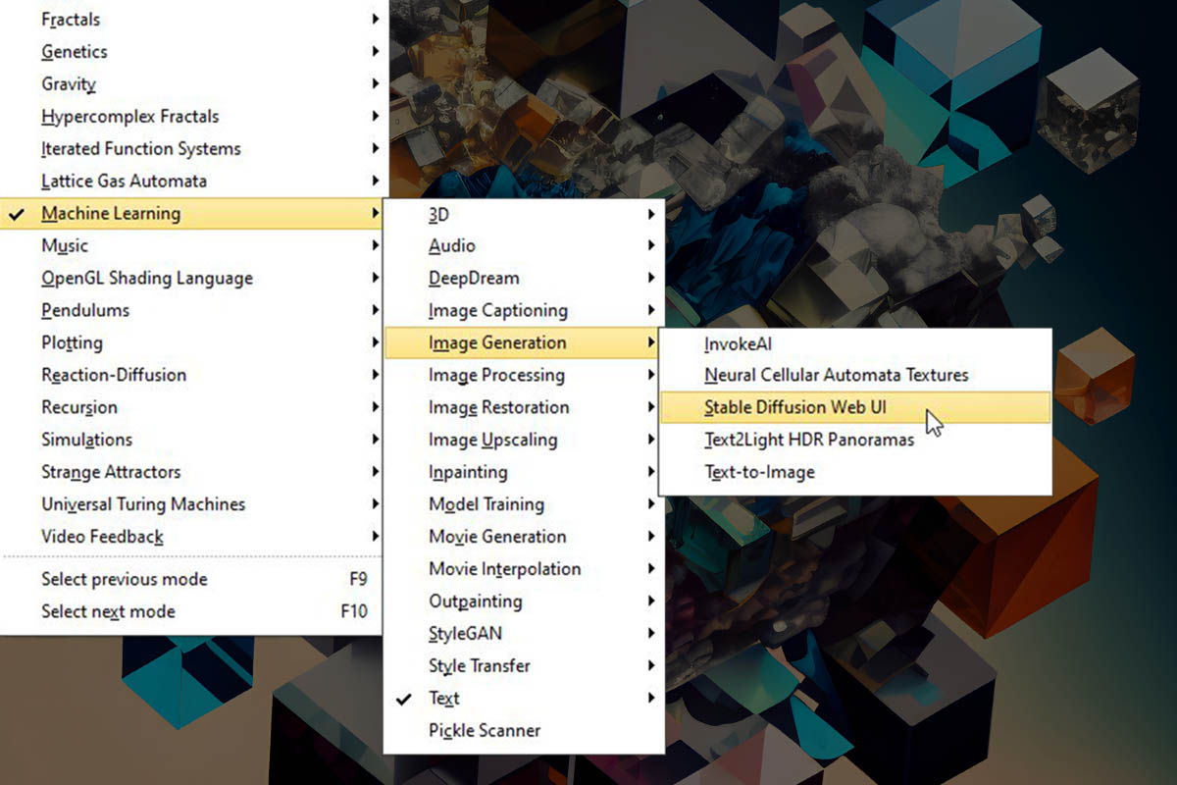This screenshot has height=785, width=1177.
Task: Open the Reaction-Diffusion category
Action: (x=113, y=375)
